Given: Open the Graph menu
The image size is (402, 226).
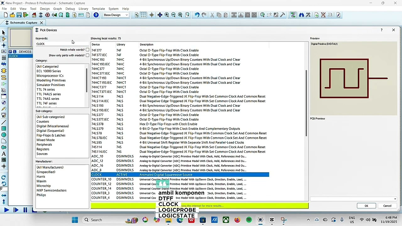Looking at the screenshot, I should point(57,9).
